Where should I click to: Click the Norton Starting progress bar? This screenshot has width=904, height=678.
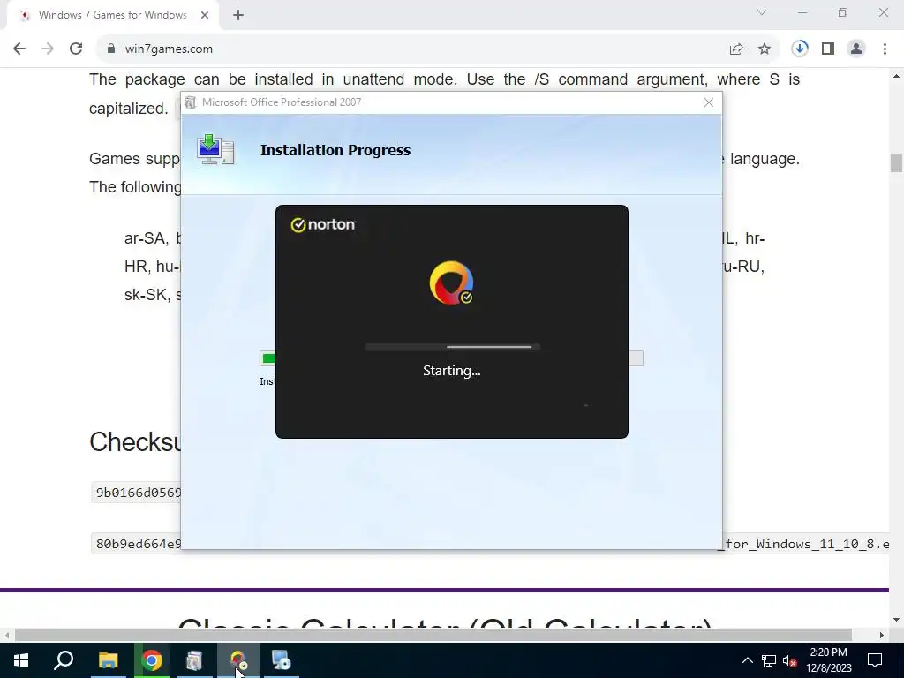point(453,347)
